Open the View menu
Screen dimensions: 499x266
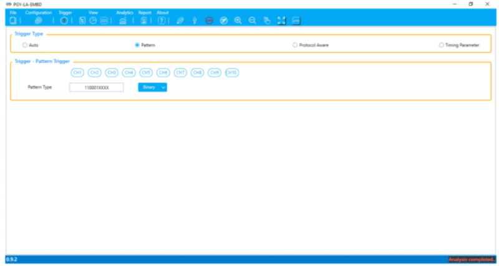pyautogui.click(x=93, y=12)
